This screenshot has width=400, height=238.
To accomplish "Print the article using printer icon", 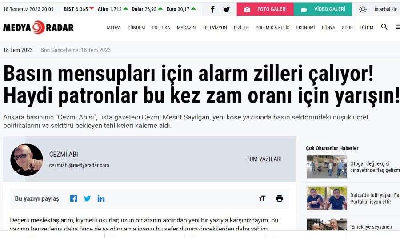I will (x=280, y=198).
